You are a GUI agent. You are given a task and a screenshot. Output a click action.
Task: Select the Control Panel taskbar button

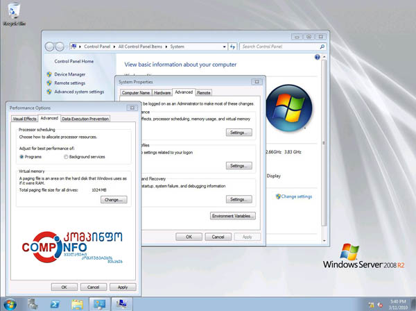pyautogui.click(x=99, y=304)
